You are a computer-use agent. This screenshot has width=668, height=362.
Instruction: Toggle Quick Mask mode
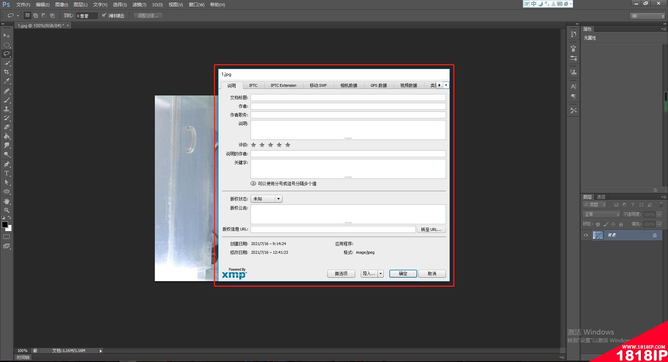click(x=7, y=237)
